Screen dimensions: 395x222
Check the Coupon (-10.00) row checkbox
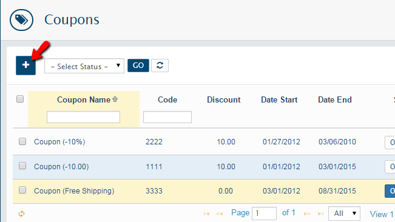22,166
